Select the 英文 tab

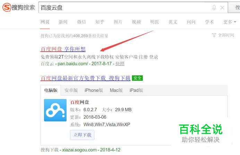click(x=173, y=22)
